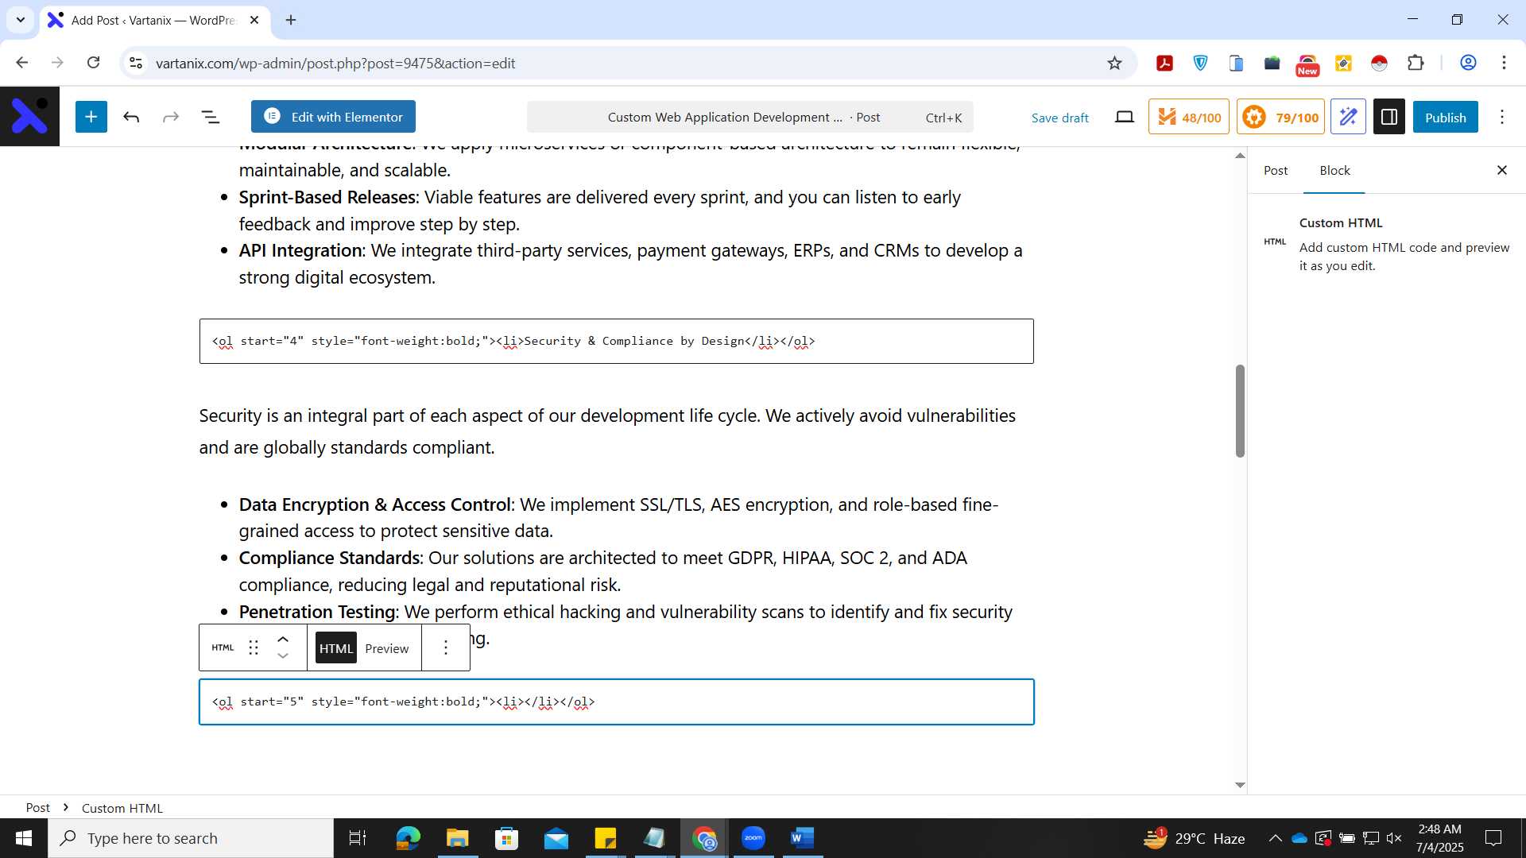This screenshot has width=1526, height=858.
Task: Open the tab search dropdown
Action: pos(21,20)
